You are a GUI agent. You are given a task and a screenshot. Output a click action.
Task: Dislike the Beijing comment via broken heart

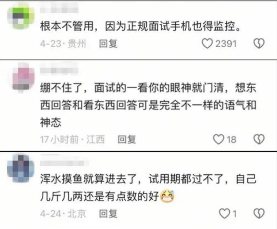[x=259, y=214]
